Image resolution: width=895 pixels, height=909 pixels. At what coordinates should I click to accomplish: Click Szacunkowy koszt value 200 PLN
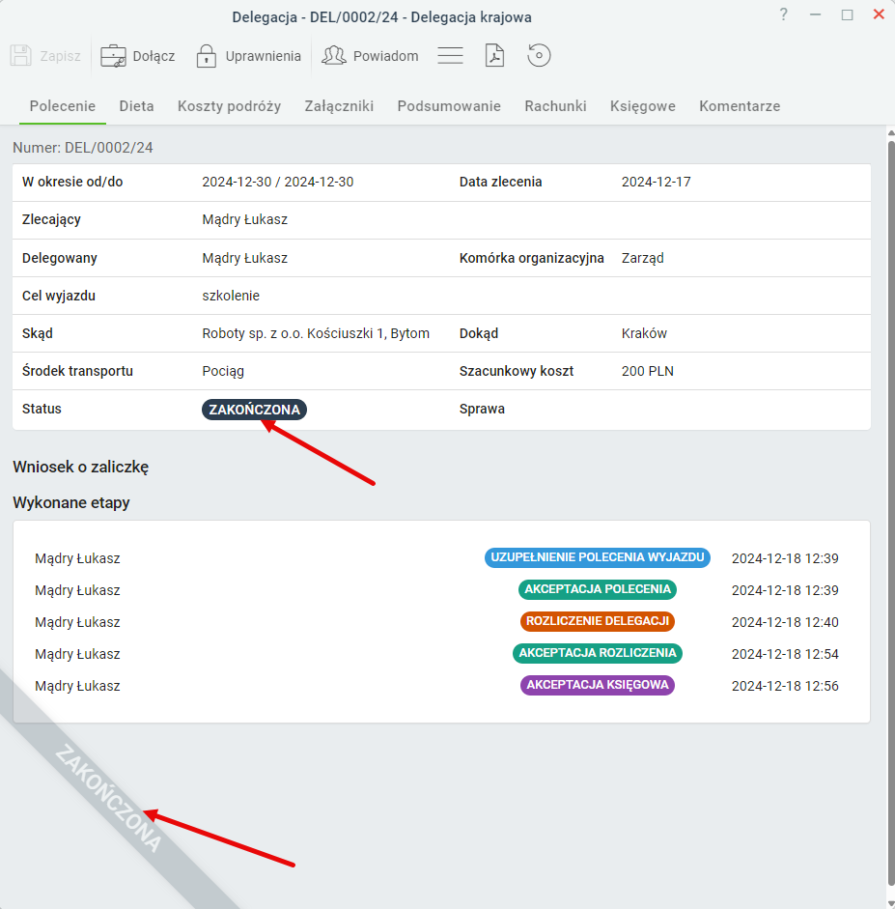pos(648,371)
